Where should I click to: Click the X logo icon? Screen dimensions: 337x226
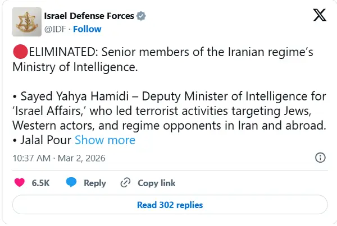click(x=318, y=16)
